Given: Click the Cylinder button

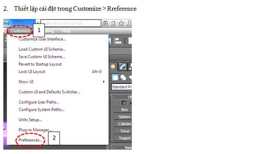Looking at the screenshot, I should [x=123, y=124].
